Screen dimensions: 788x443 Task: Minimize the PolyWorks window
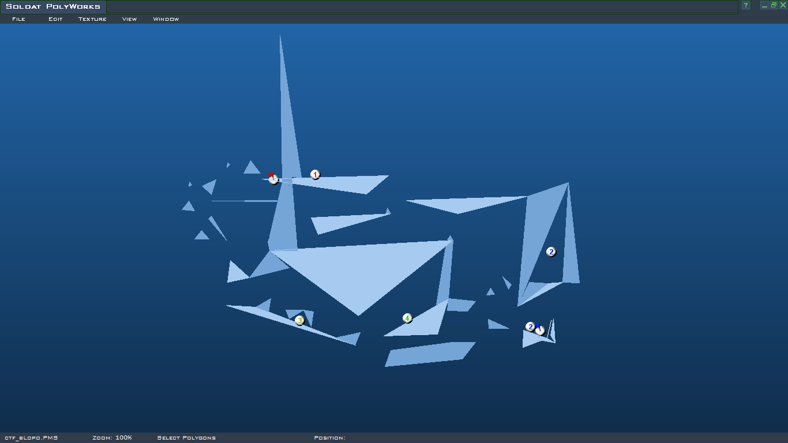click(x=764, y=5)
